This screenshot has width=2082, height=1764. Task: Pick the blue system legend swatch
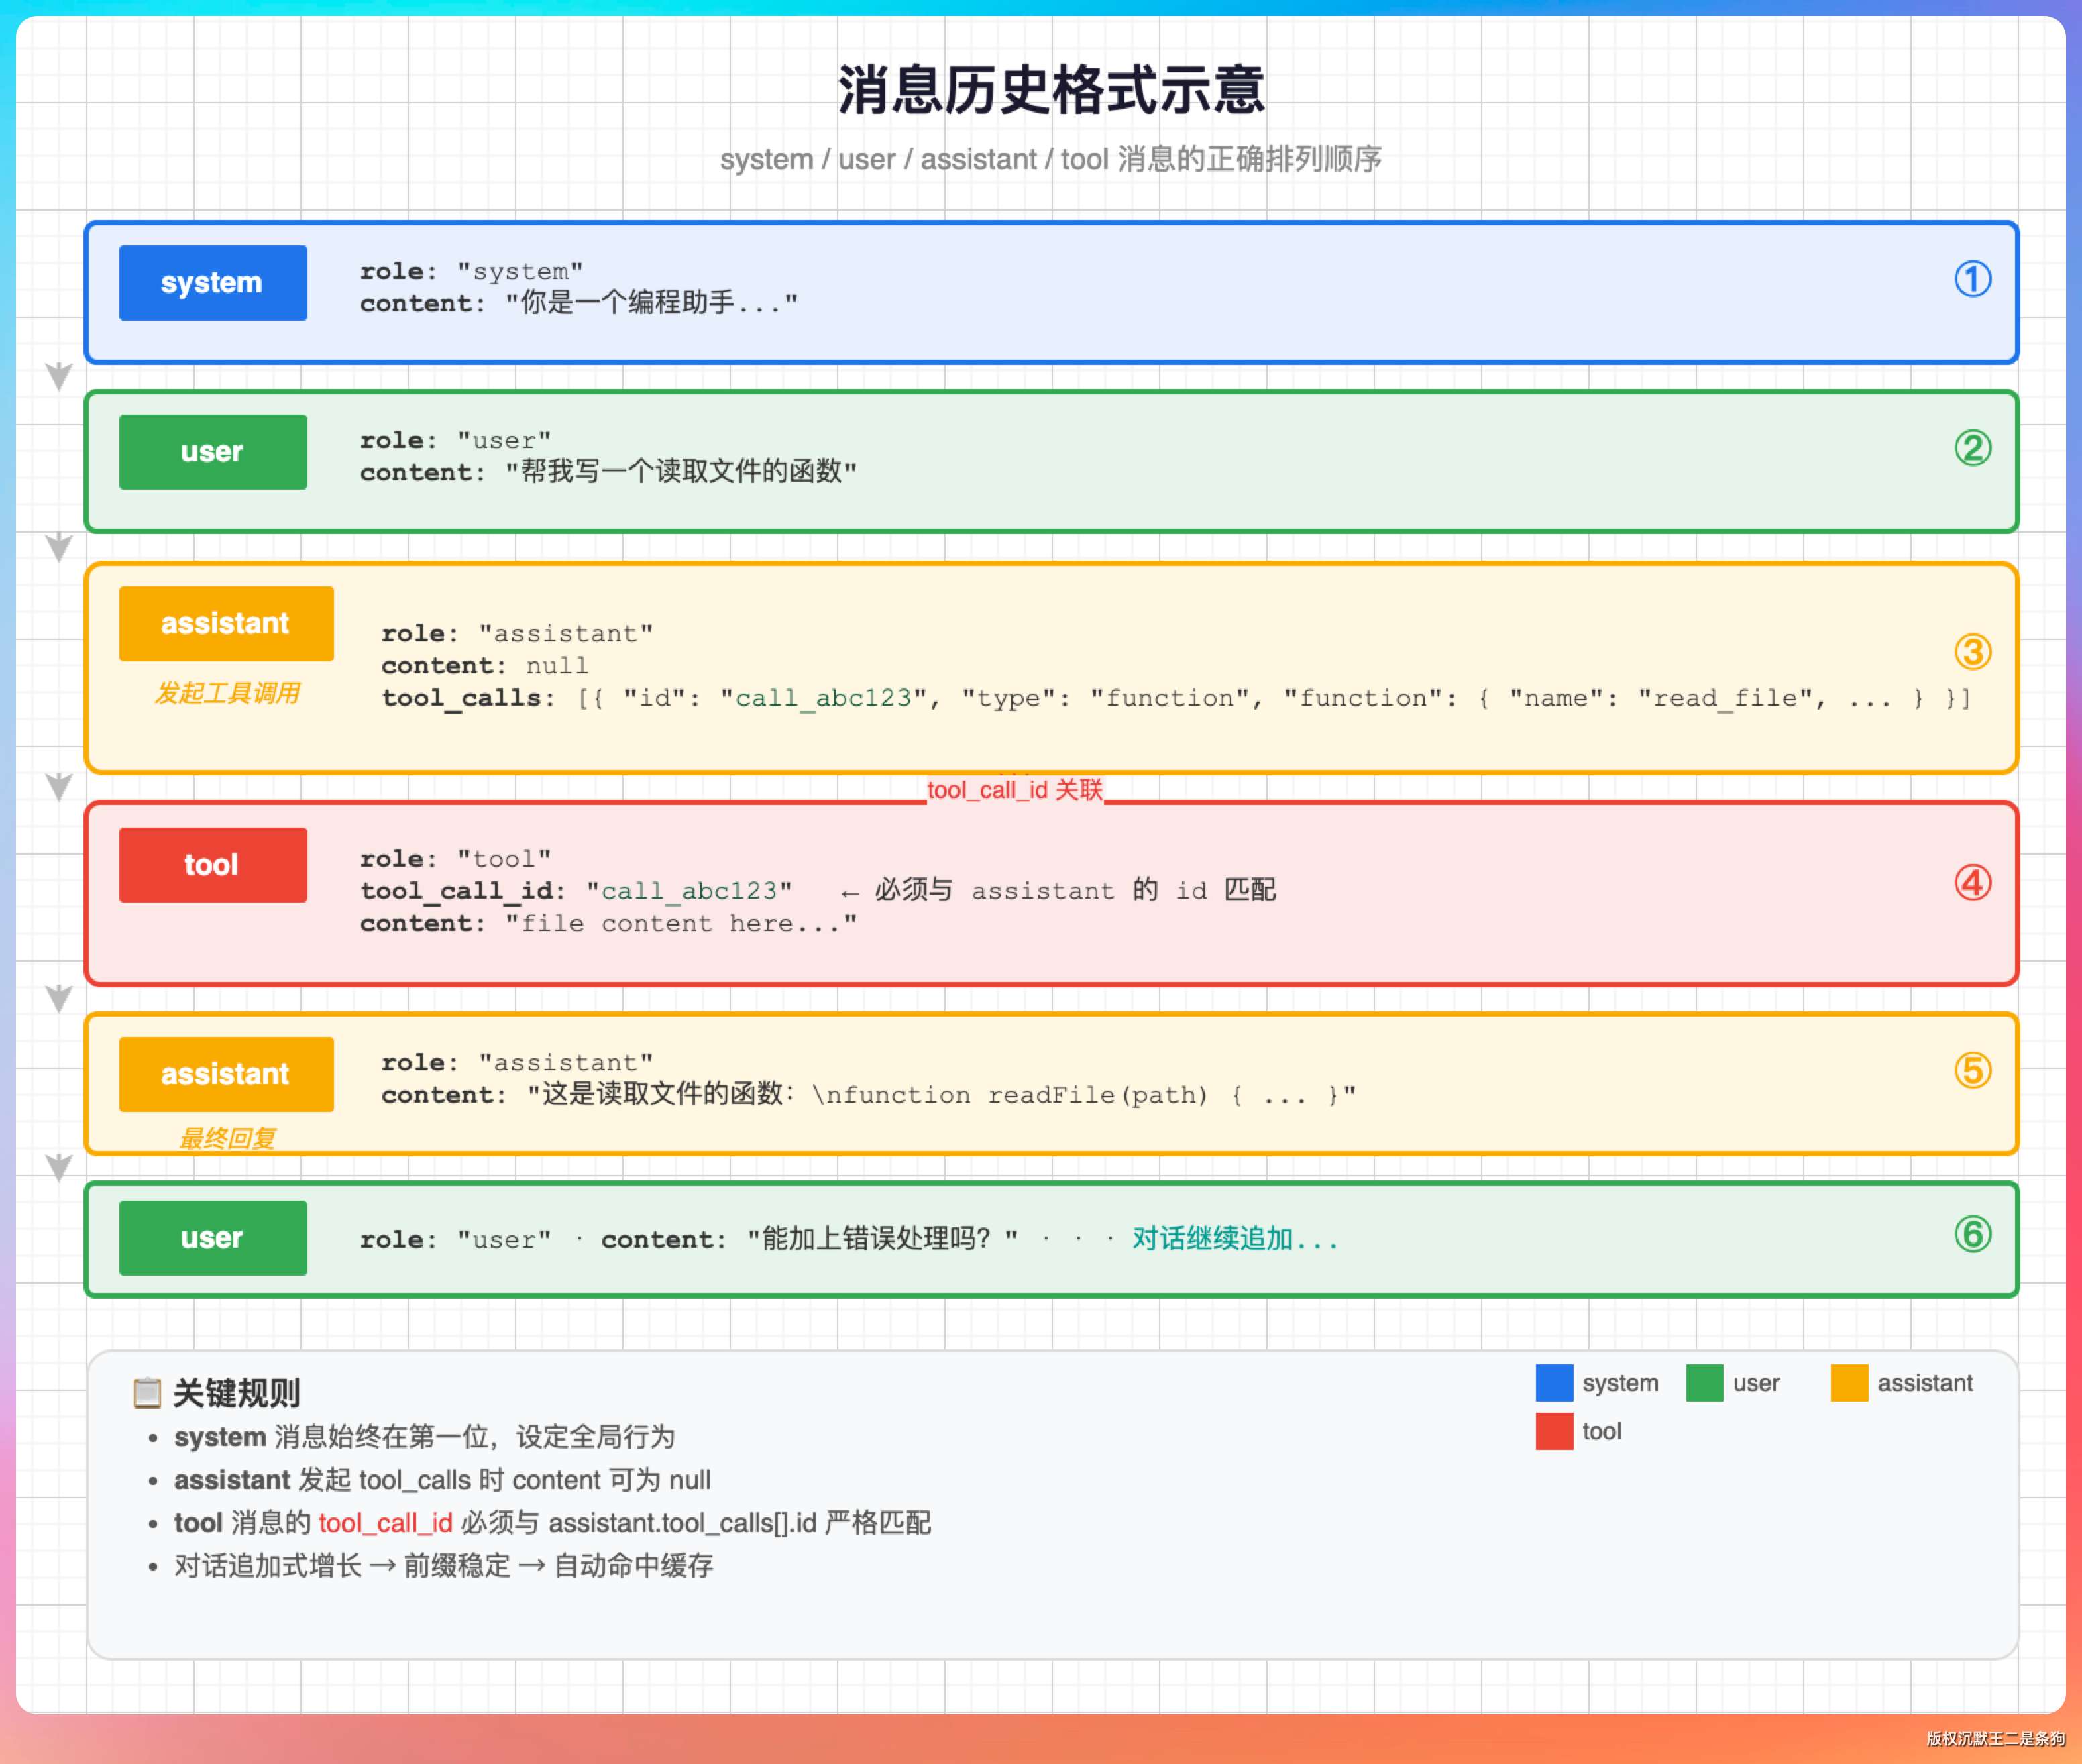point(1554,1383)
